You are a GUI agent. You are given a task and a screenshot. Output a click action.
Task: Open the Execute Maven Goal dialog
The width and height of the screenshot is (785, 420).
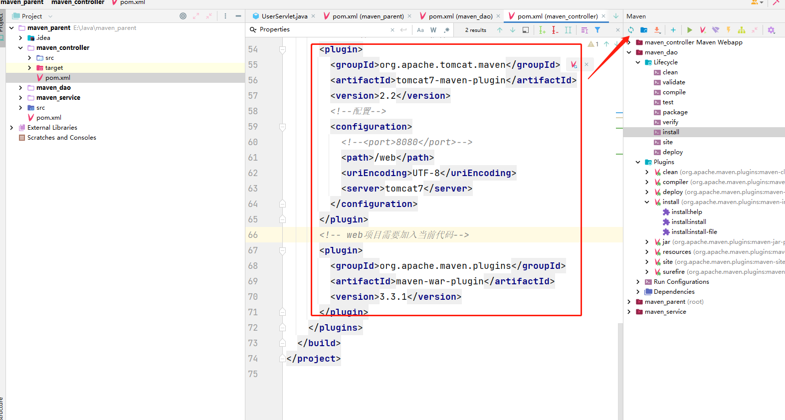tap(703, 30)
